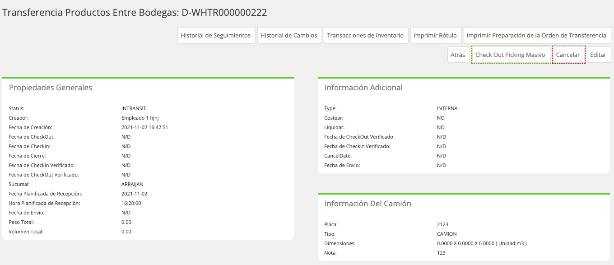Click the Información Del Camión heading

pos(368,204)
